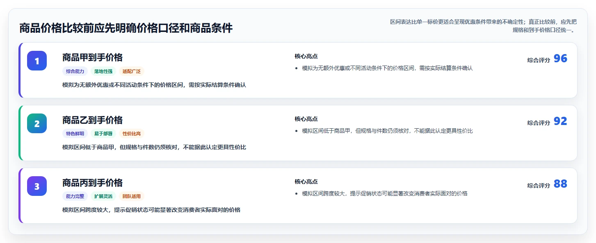Click 商品乙 highlight bullet about 规格与件数
This screenshot has width=596, height=243.
(387, 131)
